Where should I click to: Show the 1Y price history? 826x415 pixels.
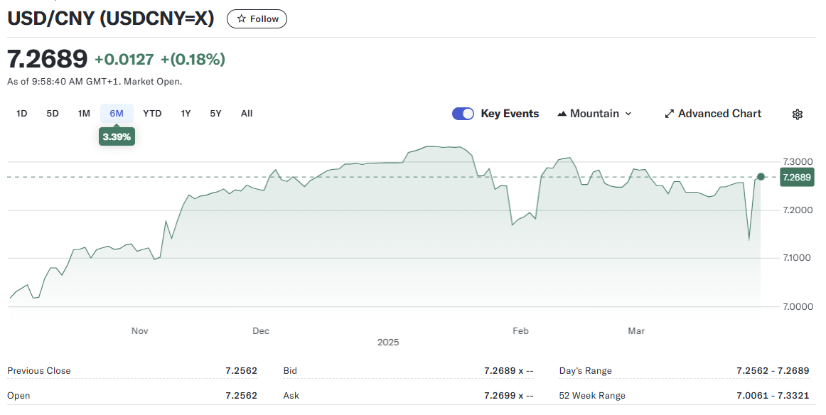tap(186, 114)
